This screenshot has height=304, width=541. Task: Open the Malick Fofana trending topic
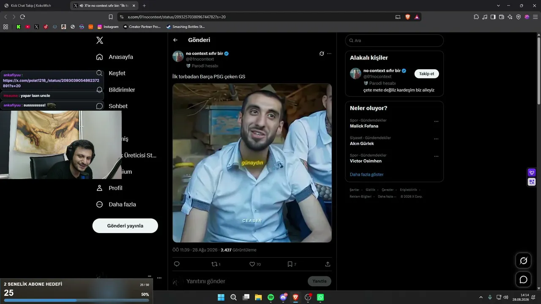tap(364, 126)
